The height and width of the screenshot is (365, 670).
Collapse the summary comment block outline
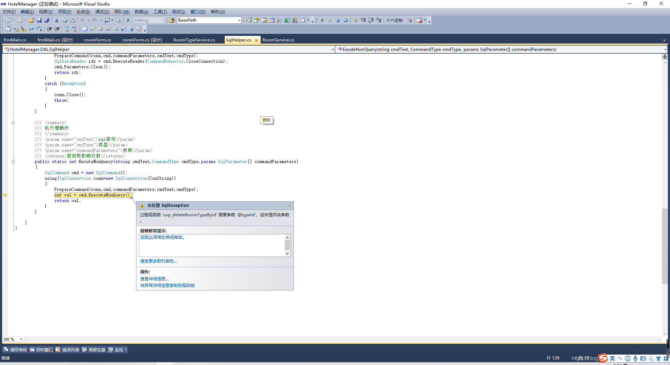[13, 123]
